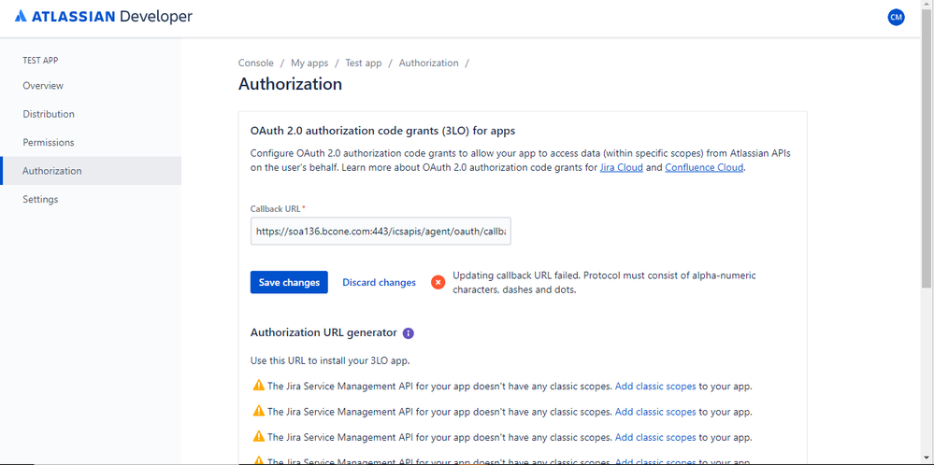Go to the My apps breadcrumb
This screenshot has height=465, width=934.
(x=309, y=63)
